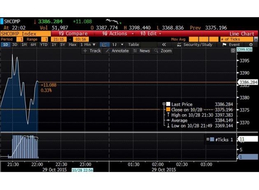
Task: Select the Max period tab
Action: point(73,44)
